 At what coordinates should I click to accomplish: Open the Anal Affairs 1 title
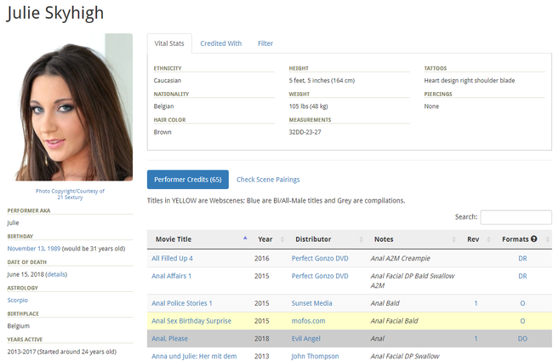[171, 276]
